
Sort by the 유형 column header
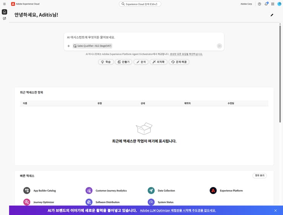100,104
